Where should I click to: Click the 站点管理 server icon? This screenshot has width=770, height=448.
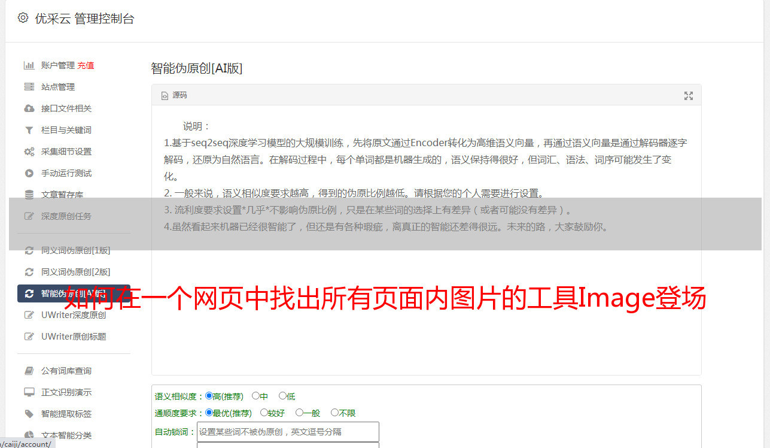[29, 87]
